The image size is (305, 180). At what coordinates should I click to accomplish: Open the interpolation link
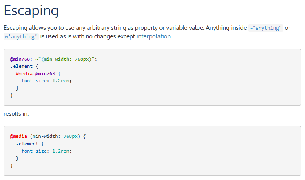pyautogui.click(x=153, y=36)
